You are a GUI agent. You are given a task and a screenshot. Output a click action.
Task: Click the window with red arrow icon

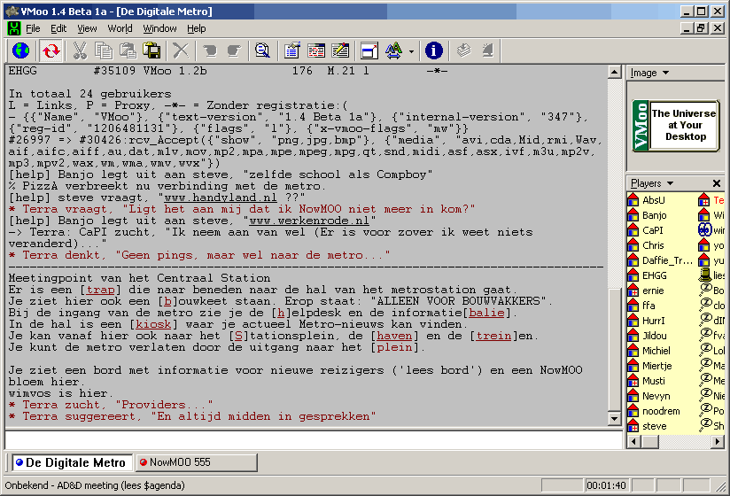point(369,50)
